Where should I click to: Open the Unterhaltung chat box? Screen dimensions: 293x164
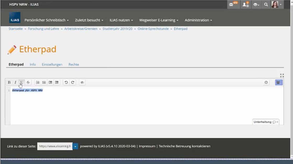[266, 122]
